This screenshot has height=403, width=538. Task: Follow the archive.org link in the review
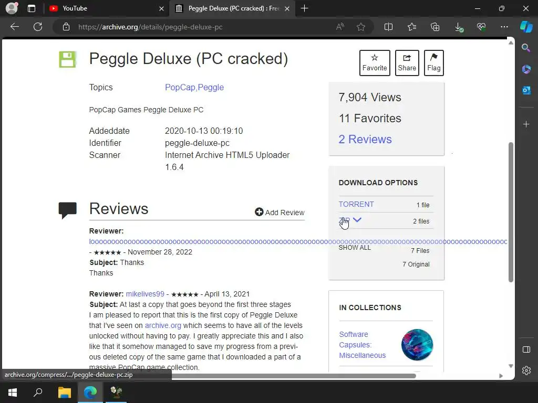pos(163,325)
